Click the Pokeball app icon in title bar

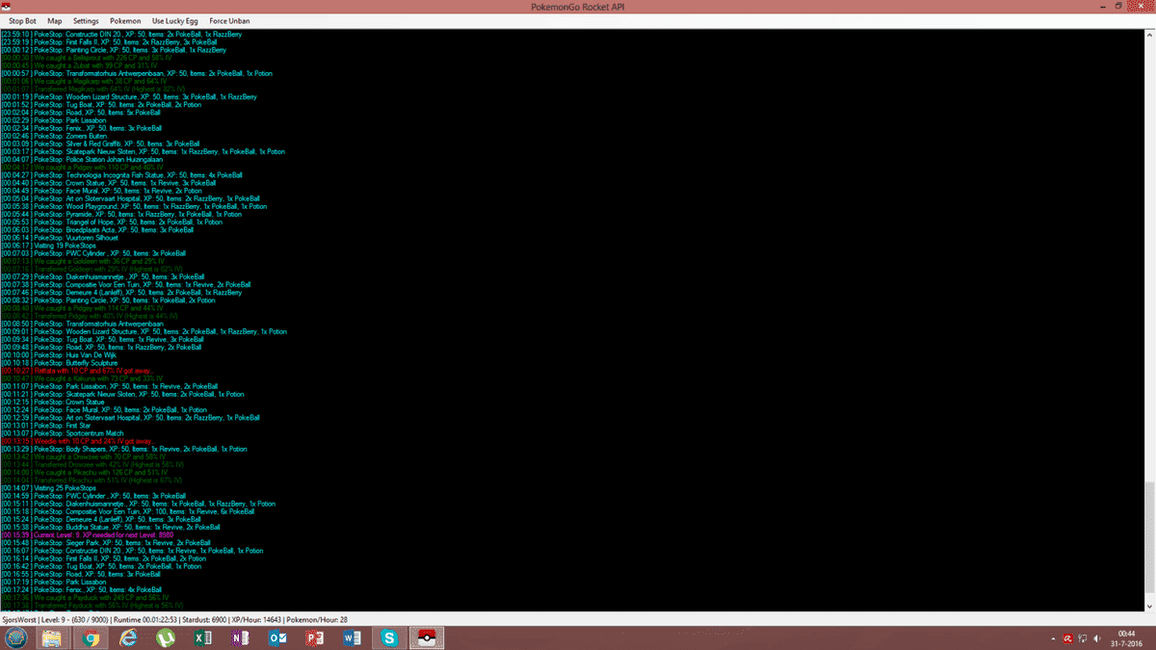click(x=8, y=6)
